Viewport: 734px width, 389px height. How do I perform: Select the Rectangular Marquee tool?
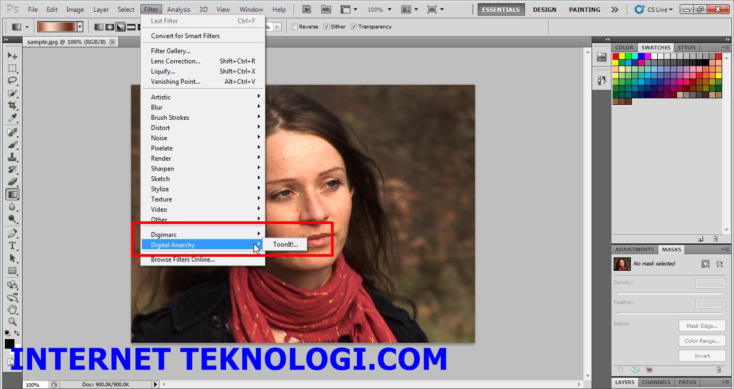12,68
